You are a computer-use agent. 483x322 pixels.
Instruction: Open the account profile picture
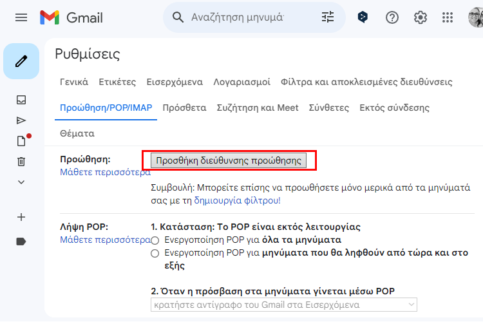point(476,17)
